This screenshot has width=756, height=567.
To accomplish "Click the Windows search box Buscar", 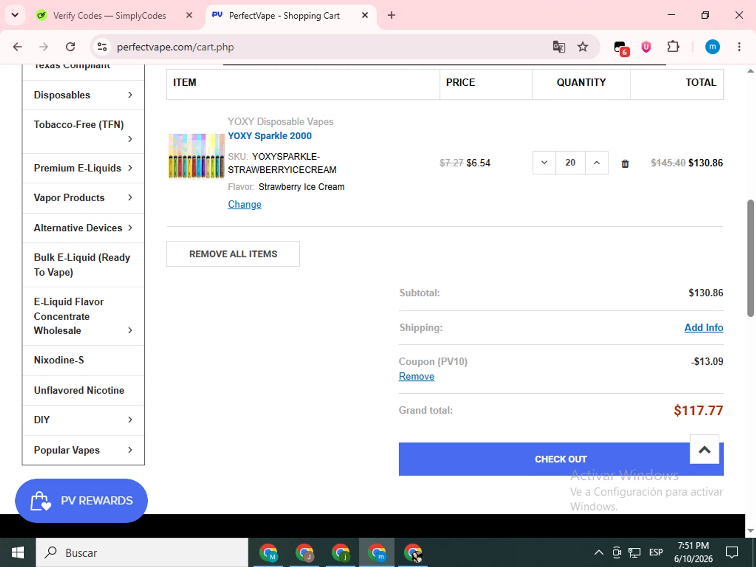I will click(142, 552).
